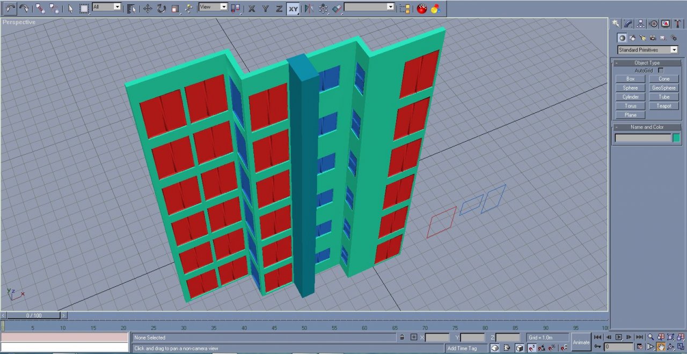Select the Select and Link tool
Viewport: 687px width, 354px height.
(x=40, y=8)
